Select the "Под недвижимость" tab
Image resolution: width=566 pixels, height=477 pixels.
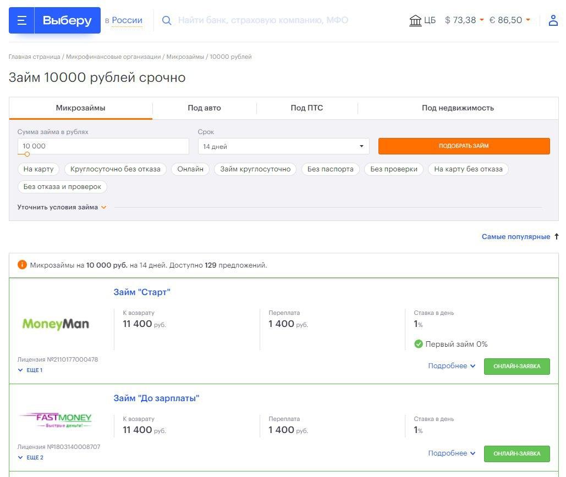[x=458, y=108]
